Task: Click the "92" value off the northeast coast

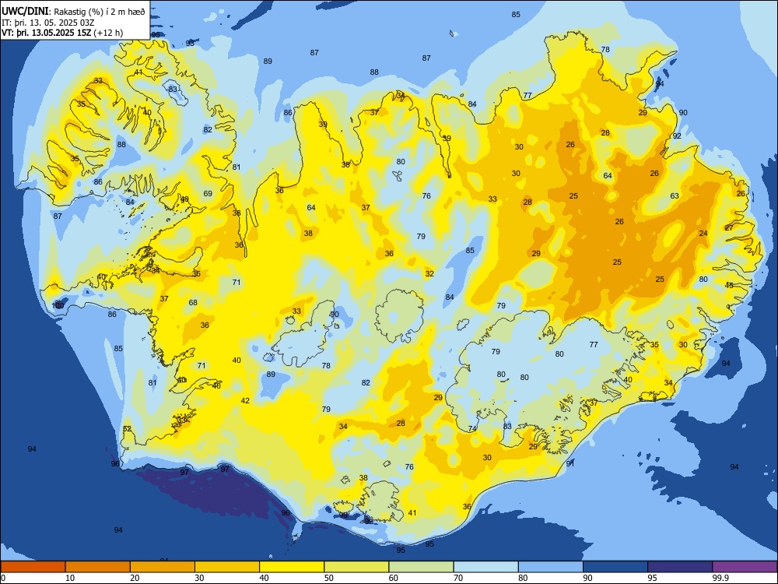Action: coord(677,135)
